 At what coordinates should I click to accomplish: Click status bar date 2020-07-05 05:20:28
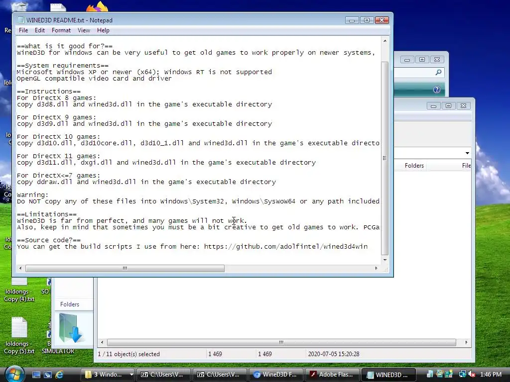(x=334, y=354)
